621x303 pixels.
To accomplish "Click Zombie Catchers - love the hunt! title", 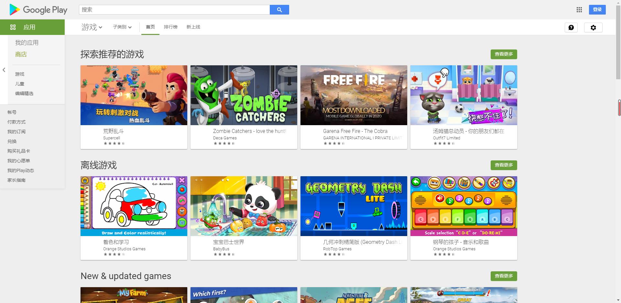I will click(249, 131).
